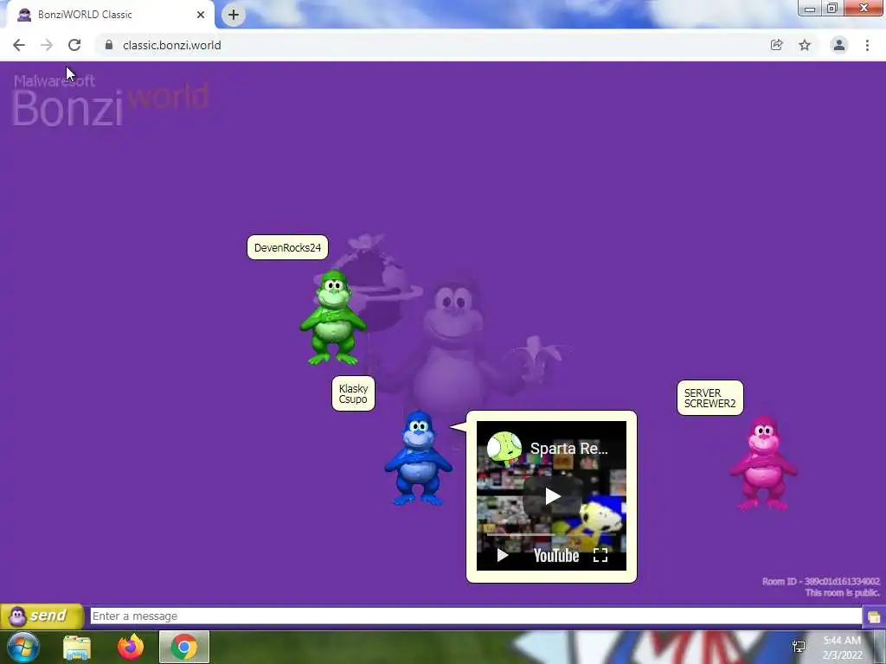Click the 'This room is public.' text
This screenshot has height=664, width=886.
[x=842, y=592]
